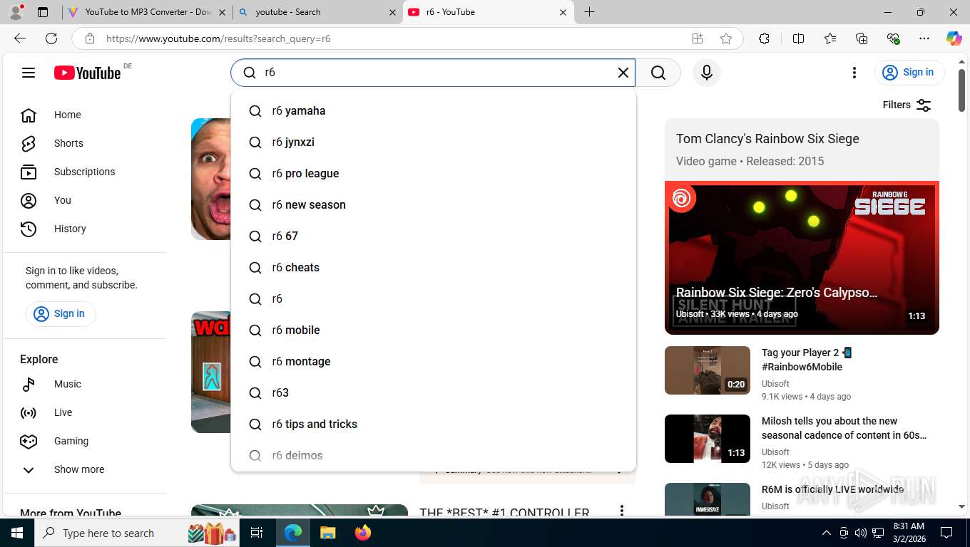This screenshot has width=970, height=547.
Task: Toggle split screen in Edge
Action: [798, 39]
